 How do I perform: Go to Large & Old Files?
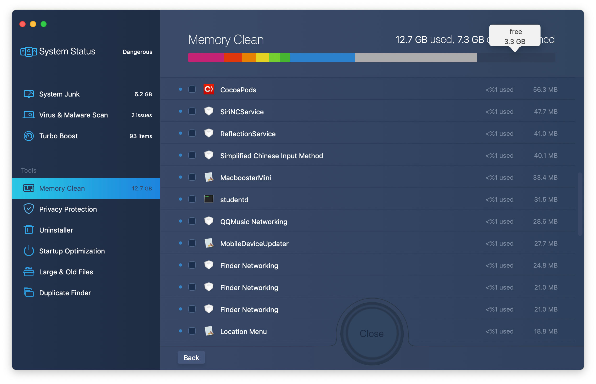pos(86,272)
